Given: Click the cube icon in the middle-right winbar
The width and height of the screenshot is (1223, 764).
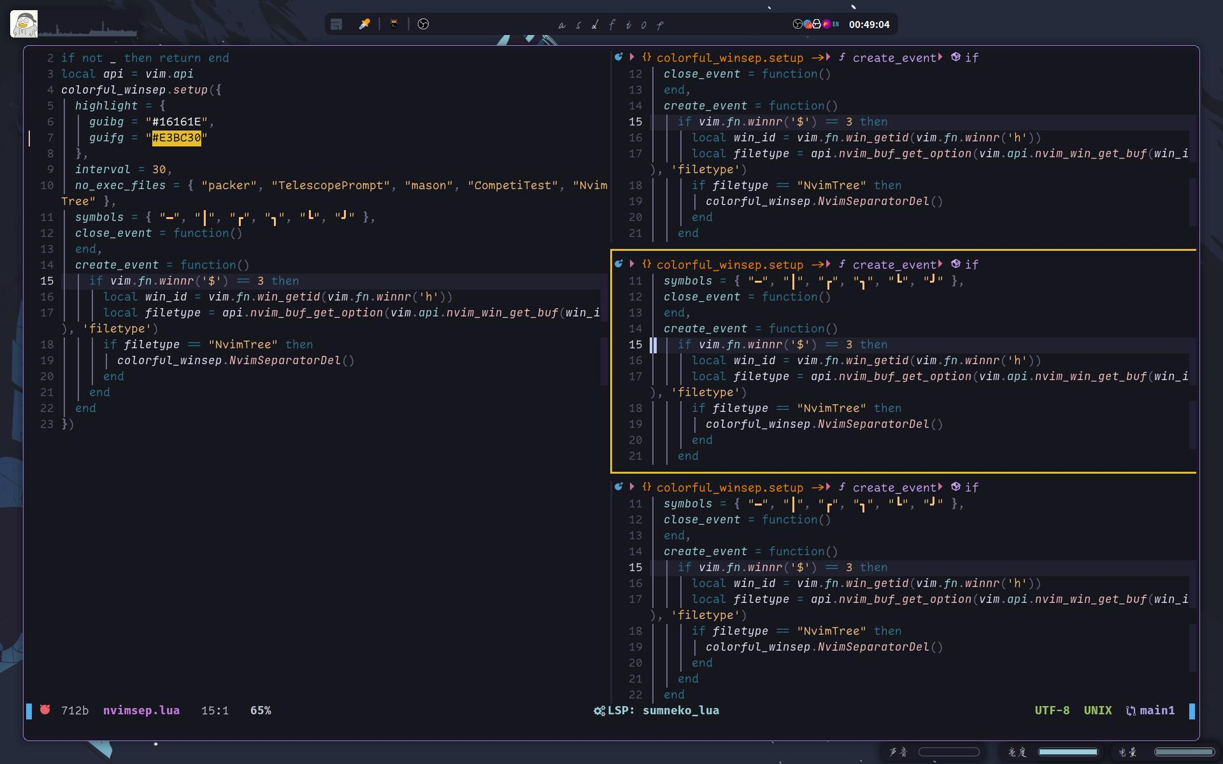Looking at the screenshot, I should point(955,264).
